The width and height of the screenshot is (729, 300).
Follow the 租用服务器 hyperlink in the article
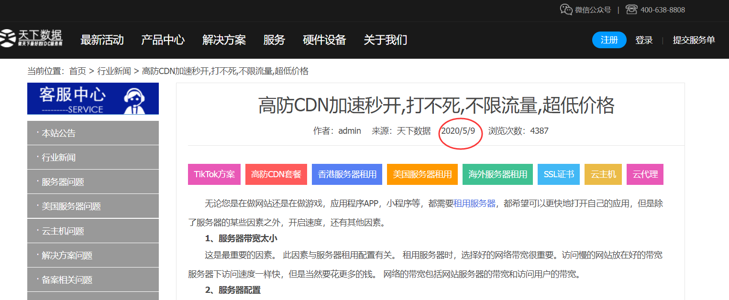click(474, 204)
